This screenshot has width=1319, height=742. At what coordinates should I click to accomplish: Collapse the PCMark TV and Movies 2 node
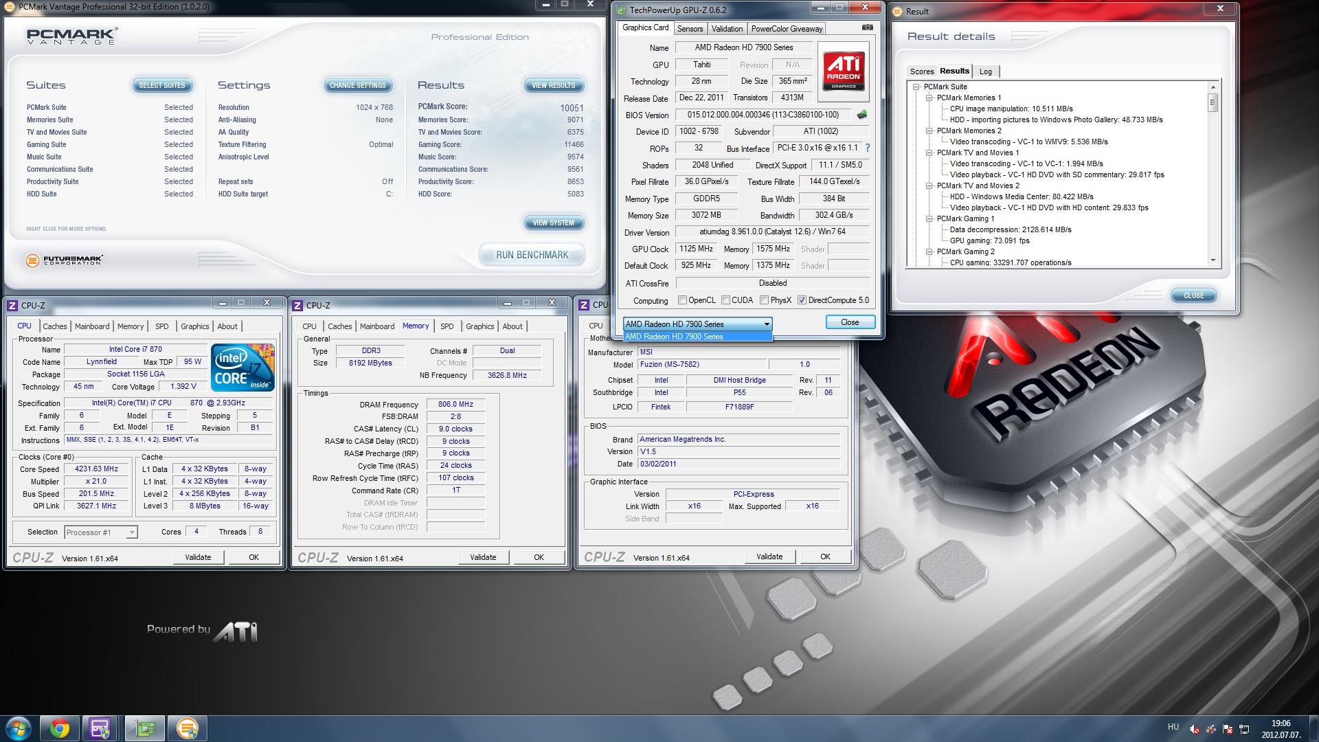tap(929, 185)
